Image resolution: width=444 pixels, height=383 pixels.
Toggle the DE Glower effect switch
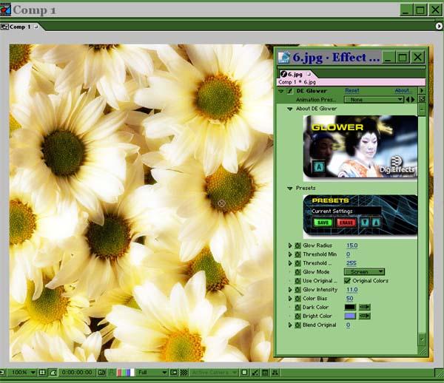point(290,91)
